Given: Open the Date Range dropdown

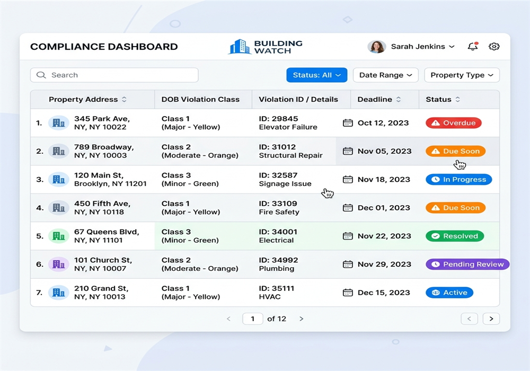Looking at the screenshot, I should [x=386, y=75].
